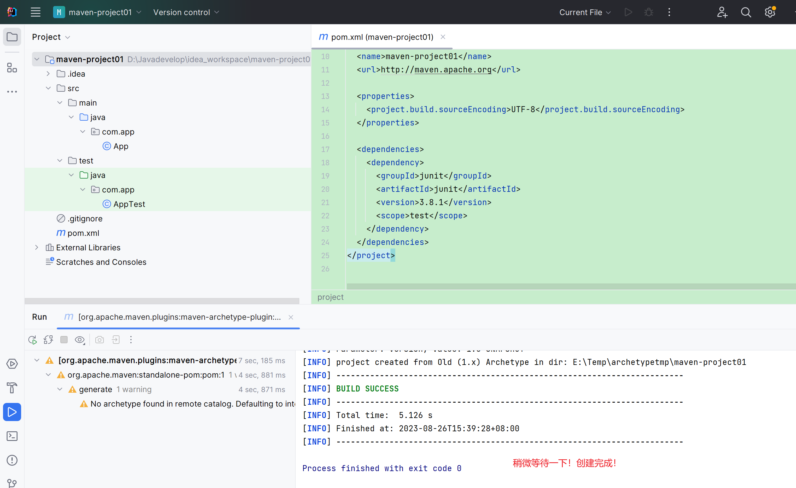Collapse the generate 1 warning node
The width and height of the screenshot is (796, 488).
coord(60,389)
